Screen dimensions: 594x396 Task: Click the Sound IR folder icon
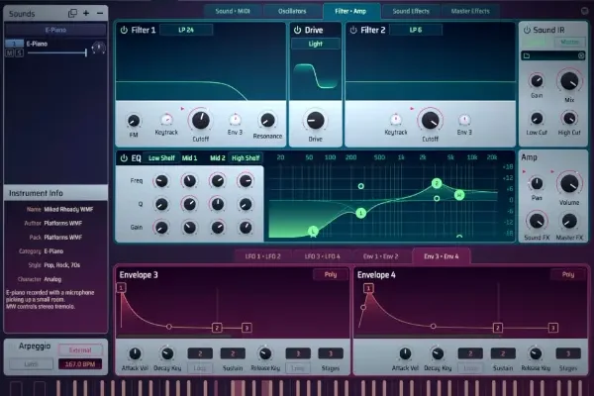point(528,56)
